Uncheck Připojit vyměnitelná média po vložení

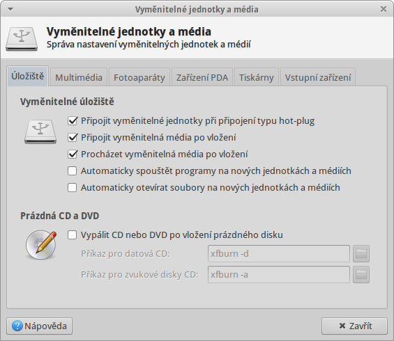coord(73,137)
